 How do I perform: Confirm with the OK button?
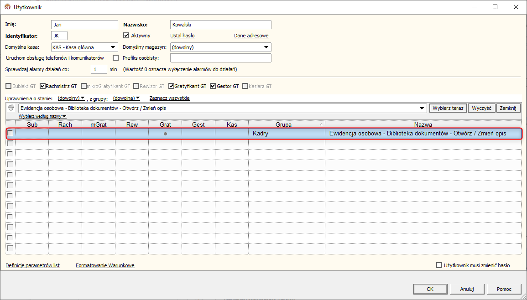pos(430,289)
